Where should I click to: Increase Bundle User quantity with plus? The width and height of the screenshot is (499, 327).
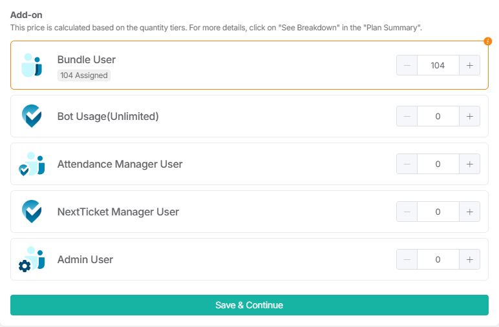tap(469, 65)
